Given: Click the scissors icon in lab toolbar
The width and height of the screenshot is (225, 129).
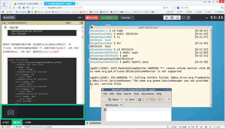Looking at the screenshot, I should tap(166, 18).
